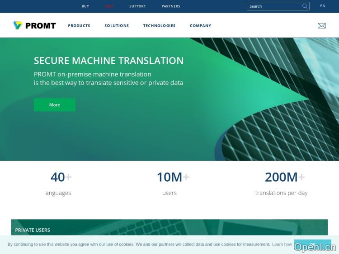Screen dimensions: 339x254
Task: Open the BUY link in top bar
Action: point(85,6)
